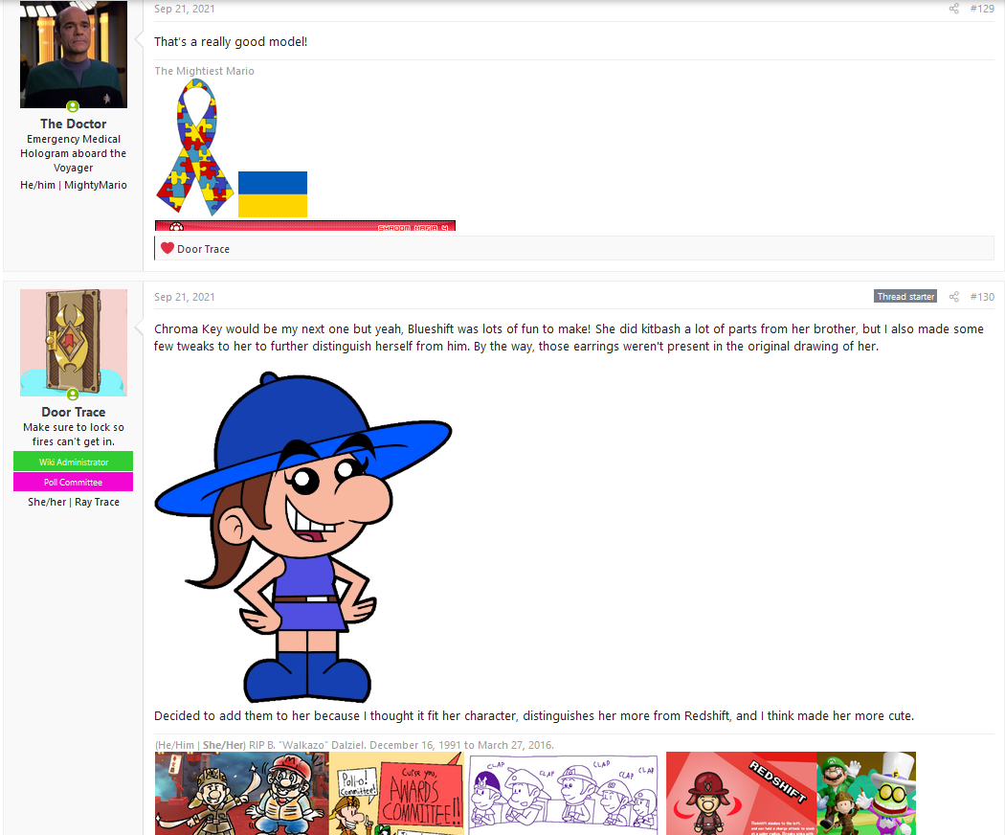The width and height of the screenshot is (1005, 835).
Task: Open post #130 permalink number
Action: point(982,296)
